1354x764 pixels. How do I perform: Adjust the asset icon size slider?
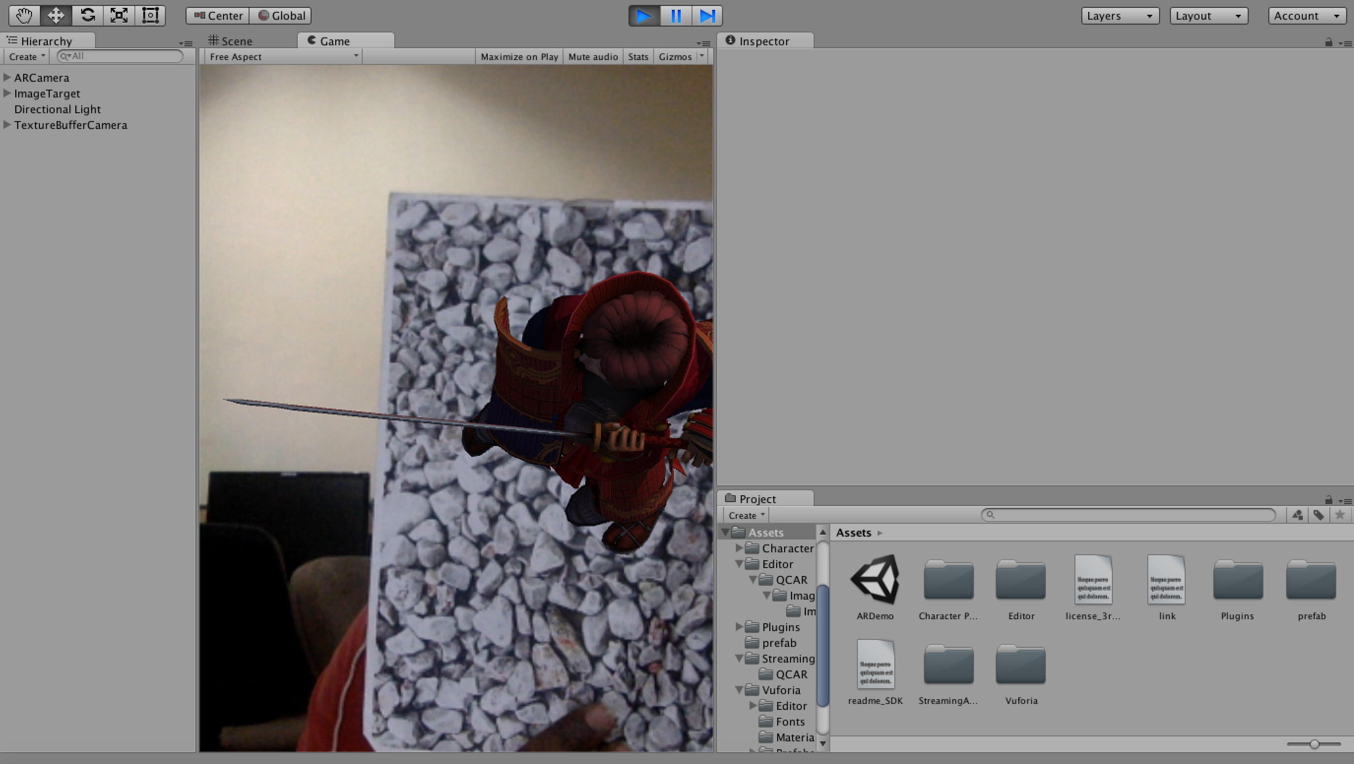[1314, 744]
